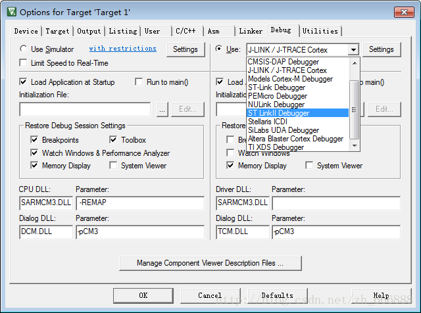Toggle simulator Load Application at Startup checkbox
The width and height of the screenshot is (421, 313).
[24, 82]
